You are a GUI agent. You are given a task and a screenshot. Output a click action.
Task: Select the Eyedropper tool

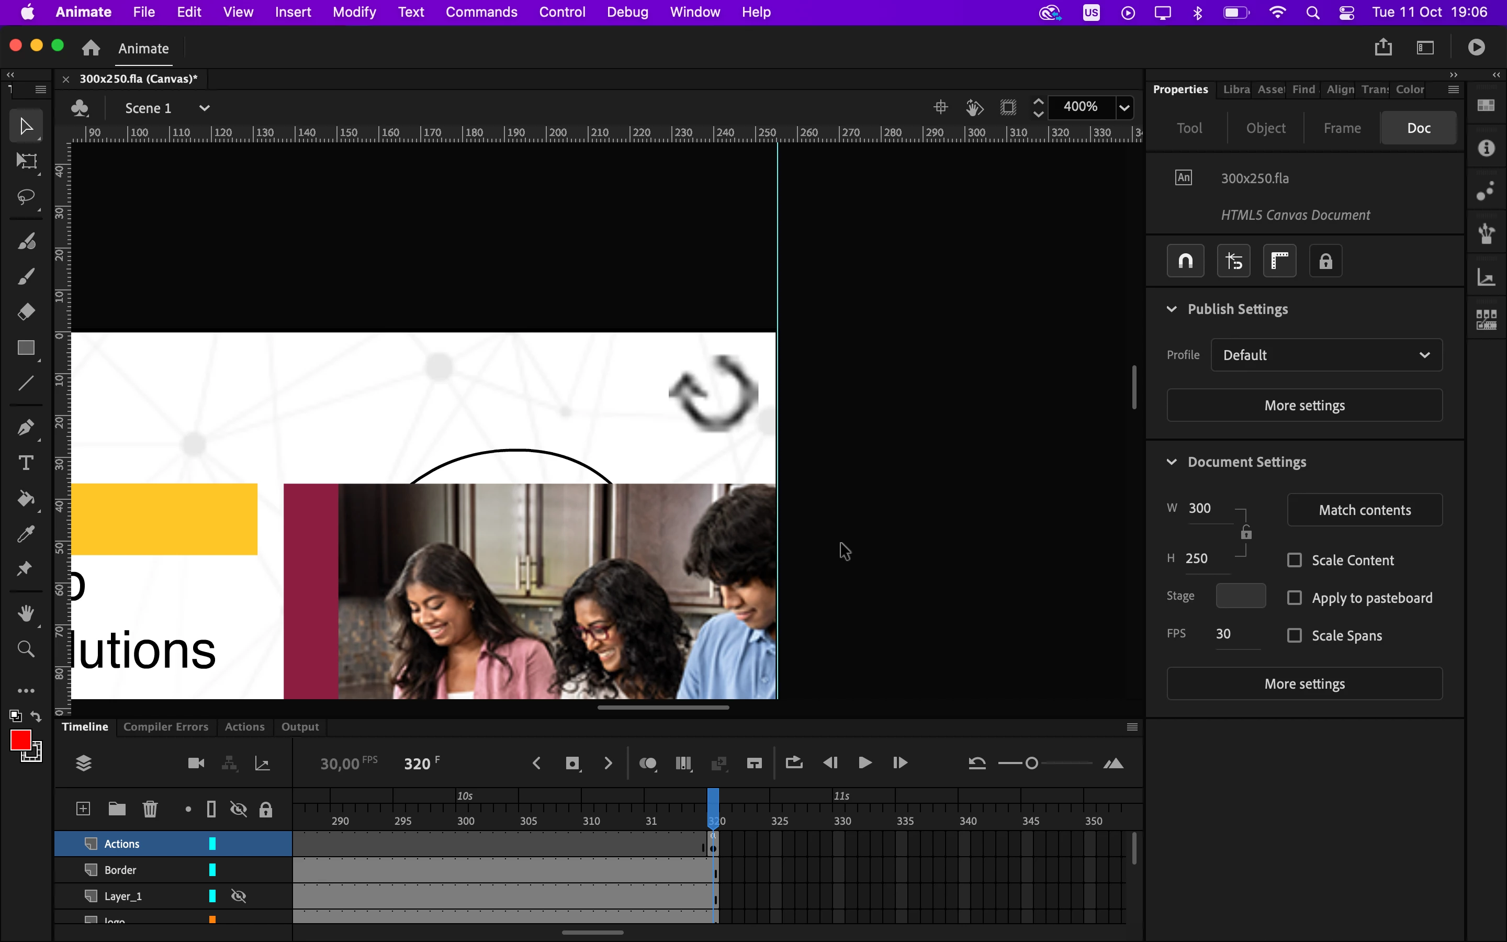click(26, 534)
